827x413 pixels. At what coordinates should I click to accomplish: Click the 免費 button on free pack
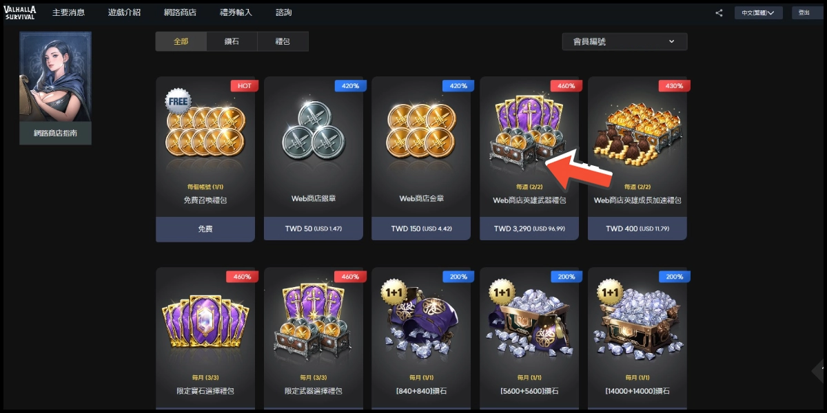click(x=205, y=229)
